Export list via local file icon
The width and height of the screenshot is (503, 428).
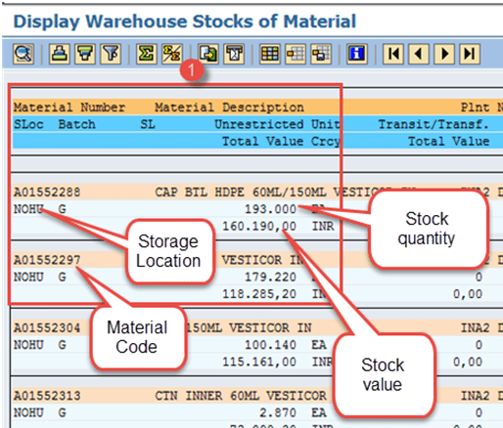point(208,54)
